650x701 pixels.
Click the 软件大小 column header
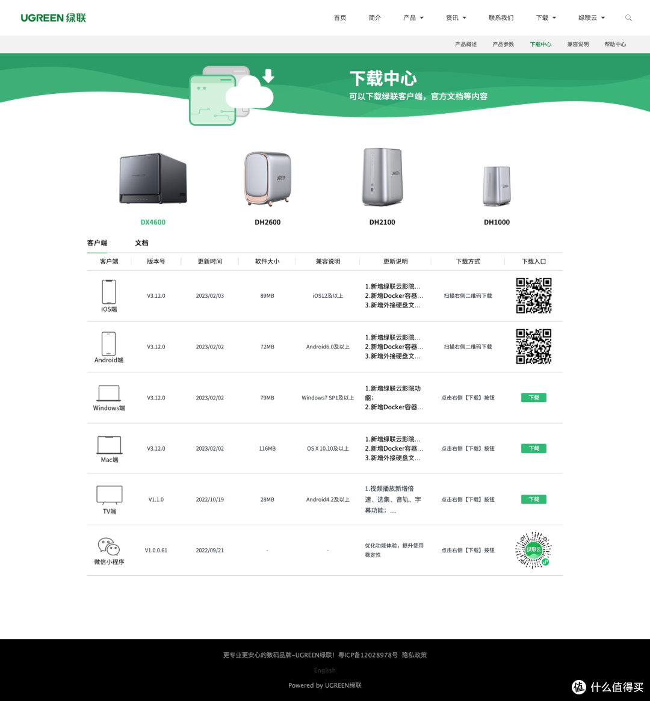click(x=267, y=262)
